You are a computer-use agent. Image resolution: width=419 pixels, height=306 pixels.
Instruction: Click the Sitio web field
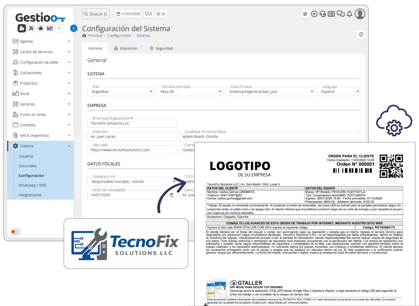(132, 150)
